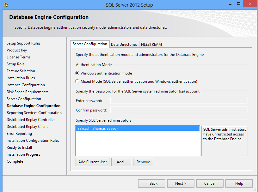The height and width of the screenshot is (192, 258).
Task: Select Error Reporting in the sidebar
Action: tap(19, 133)
